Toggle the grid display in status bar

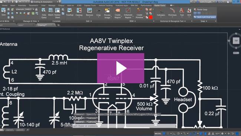(x=164, y=133)
